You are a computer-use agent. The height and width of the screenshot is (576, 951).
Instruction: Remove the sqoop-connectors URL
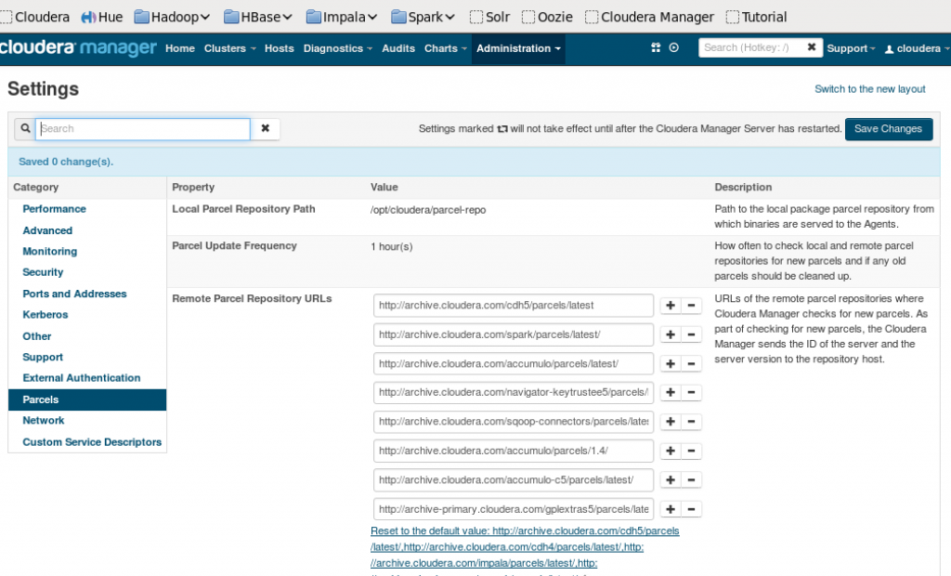(x=691, y=422)
